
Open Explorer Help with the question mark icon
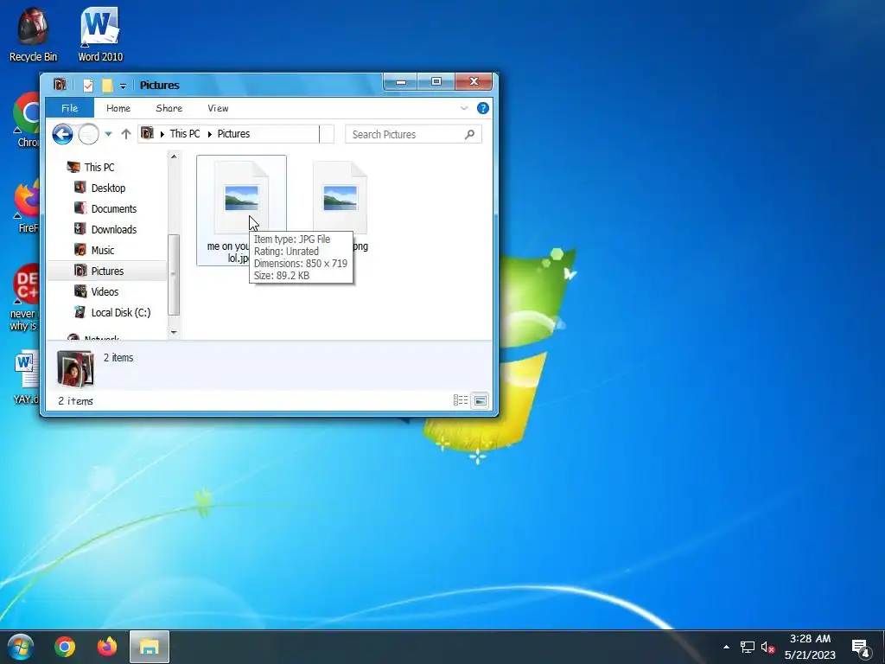click(482, 108)
